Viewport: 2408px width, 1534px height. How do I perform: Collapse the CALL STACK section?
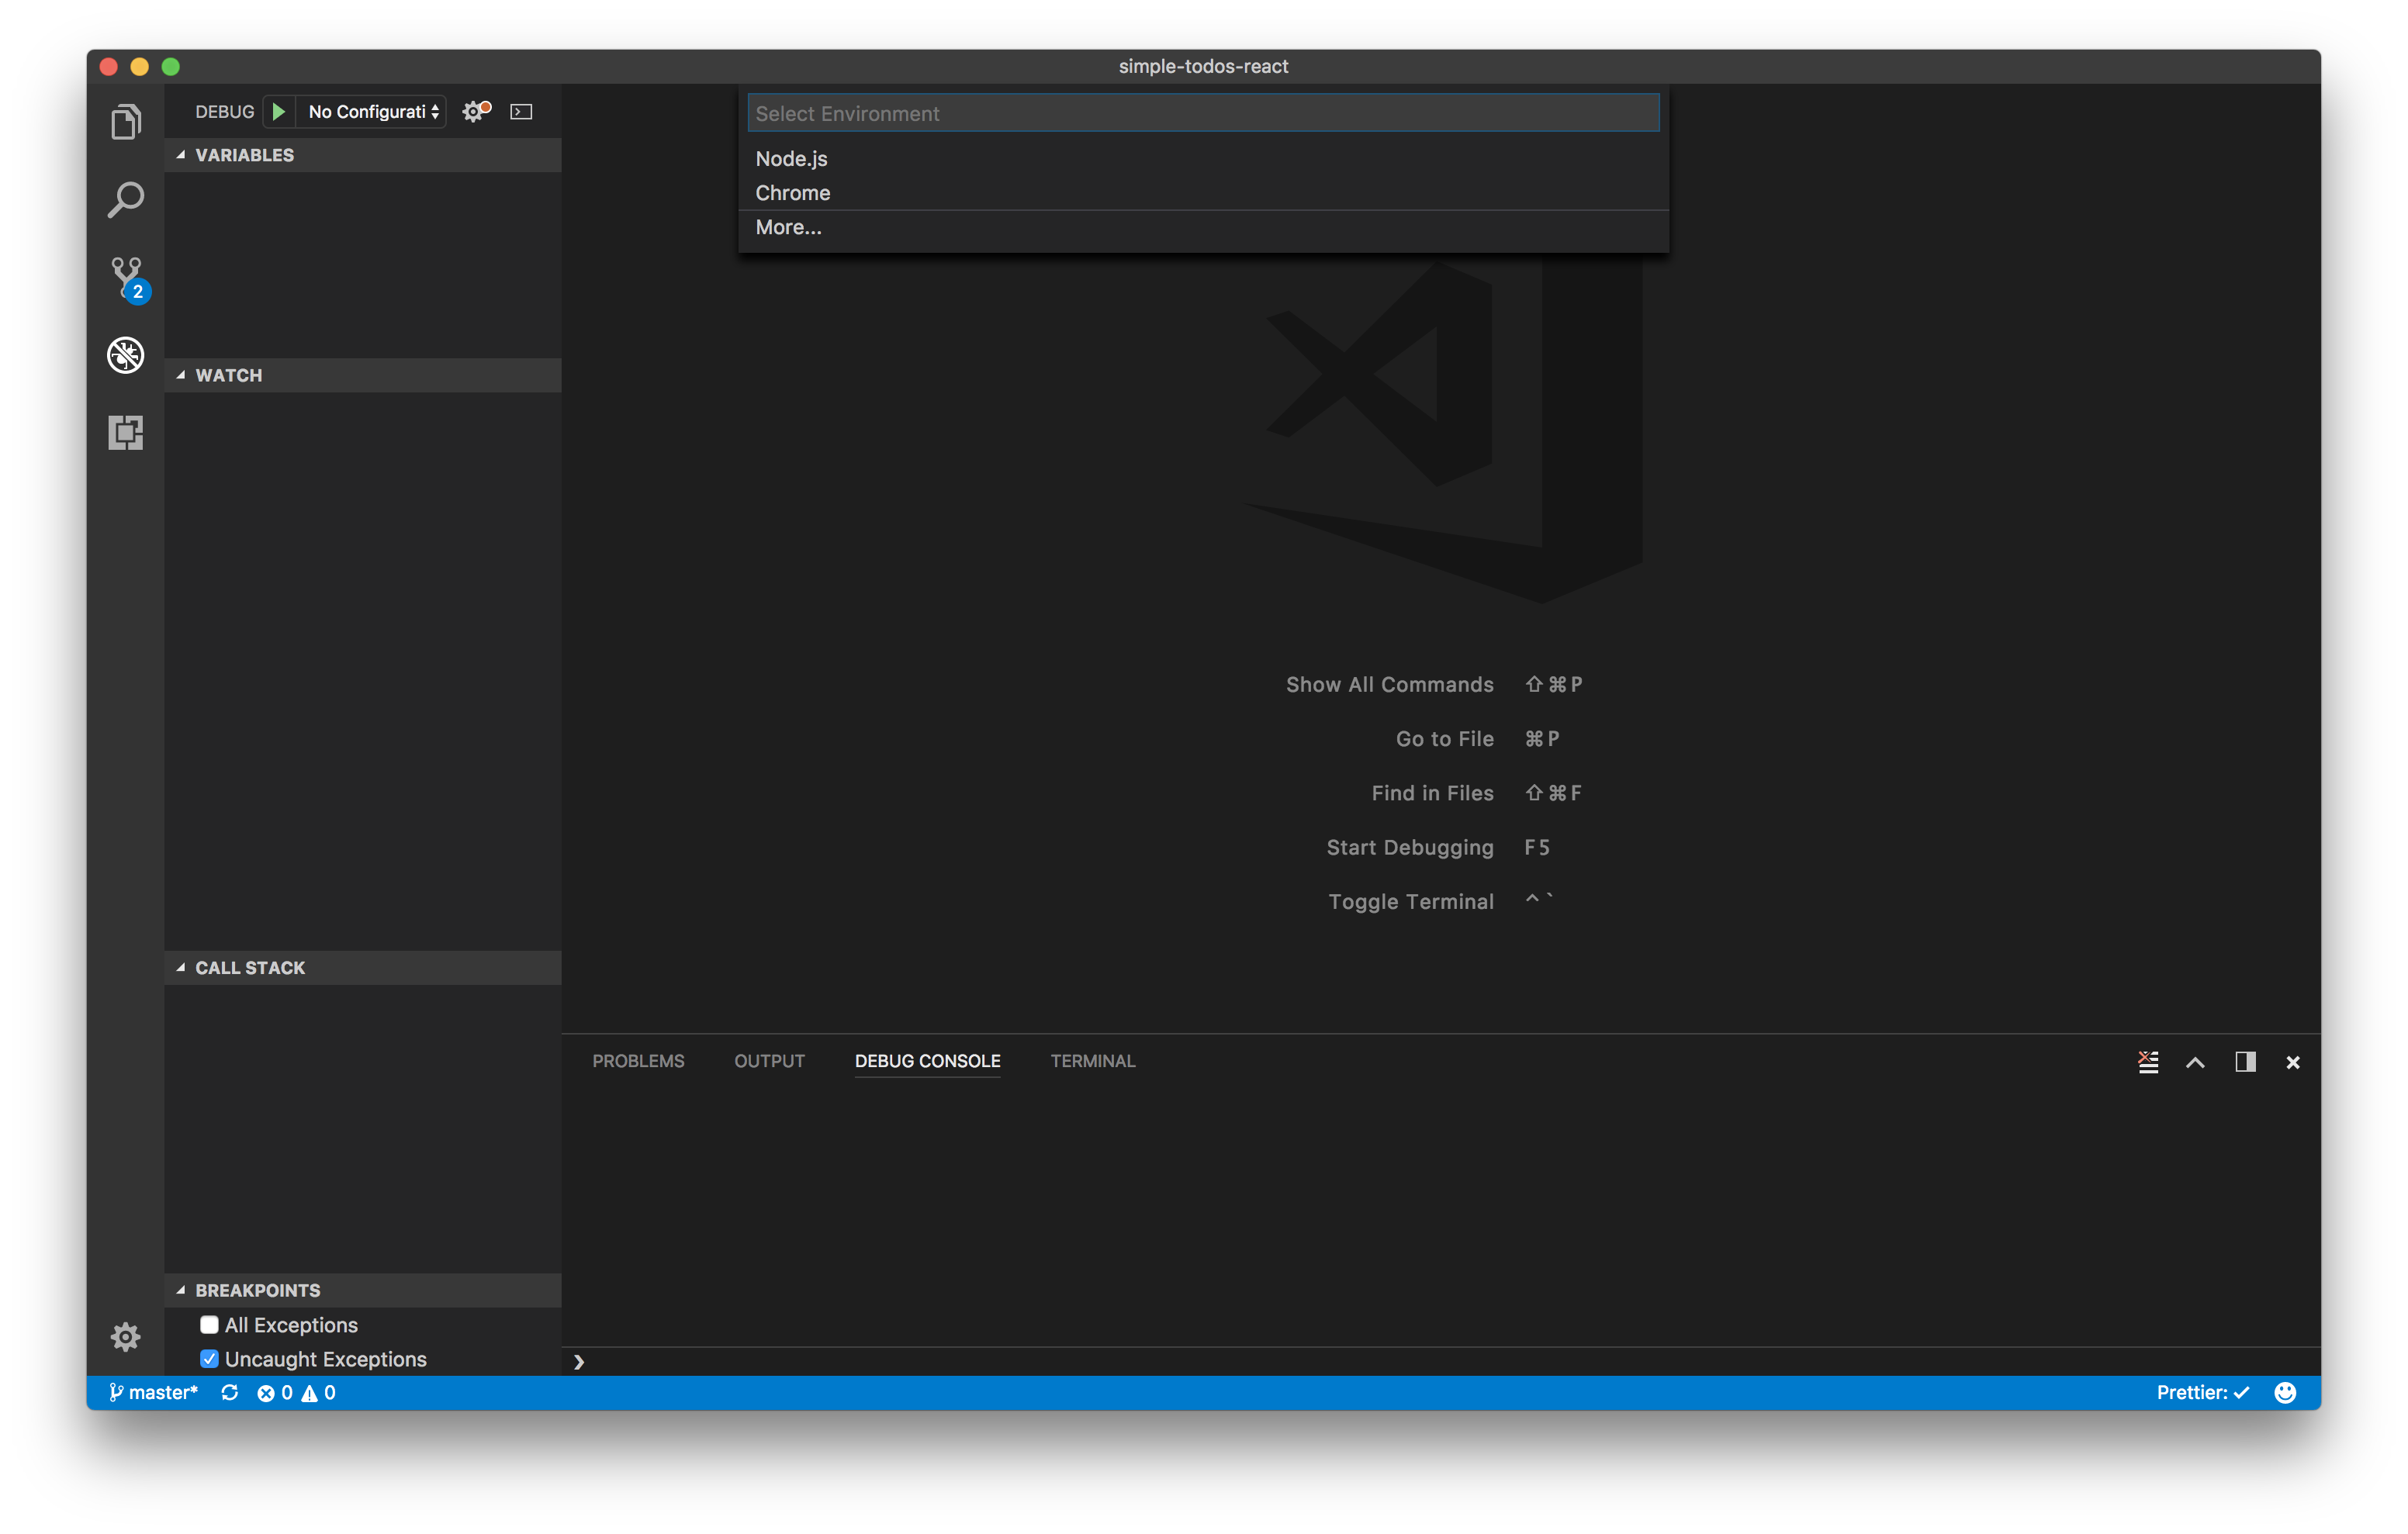(362, 967)
